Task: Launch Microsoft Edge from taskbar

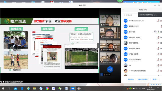Action: (x=22, y=89)
